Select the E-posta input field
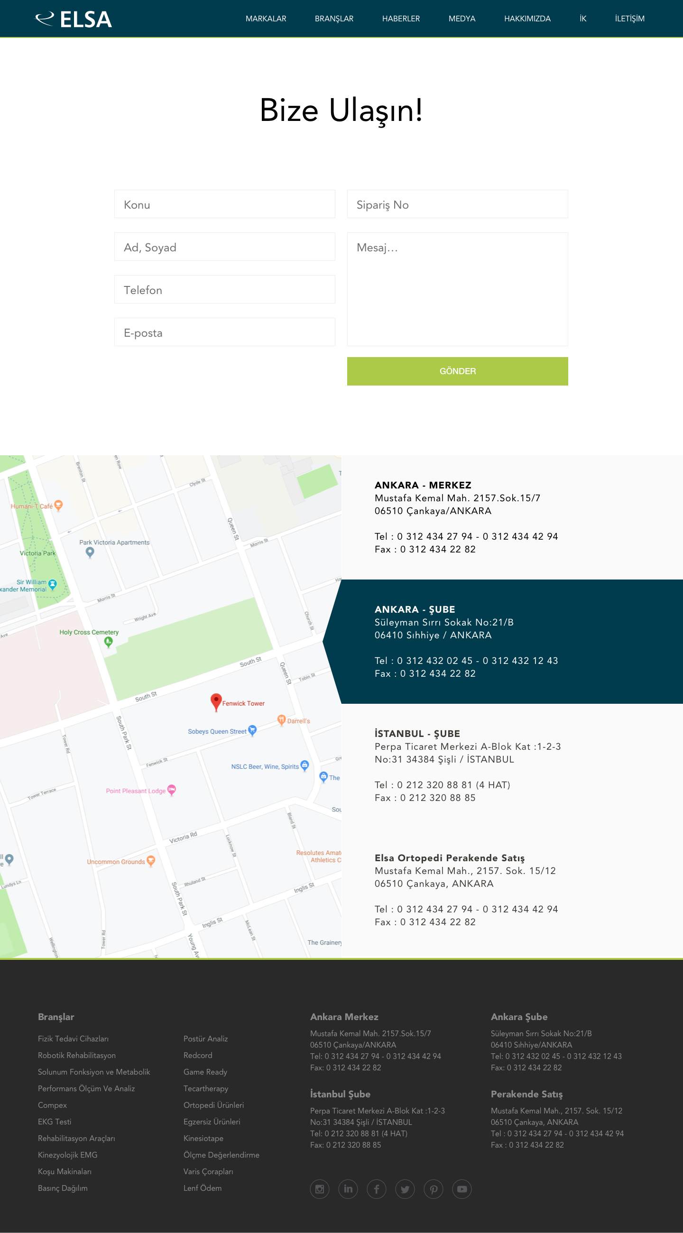The image size is (683, 1233). 224,332
